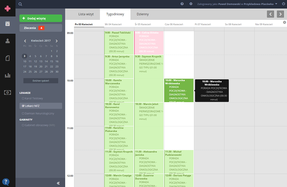Open the patients person icon in sidebar
The width and height of the screenshot is (287, 187).
coord(8,41)
